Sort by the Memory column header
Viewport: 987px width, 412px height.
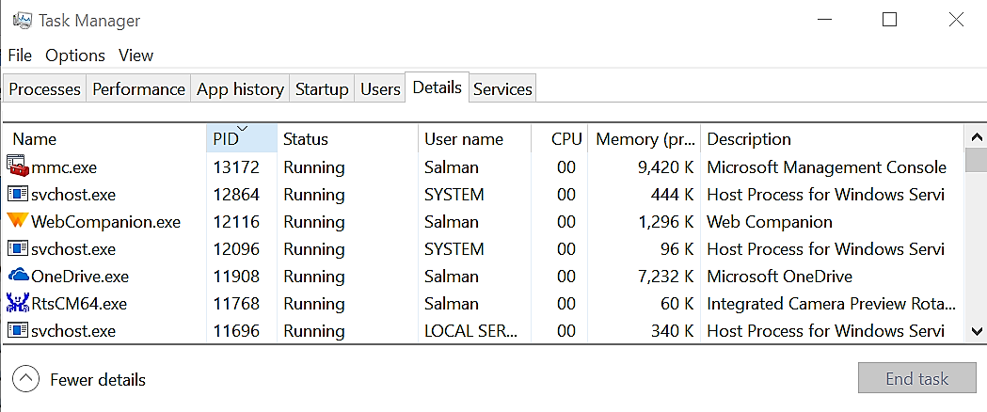click(644, 139)
